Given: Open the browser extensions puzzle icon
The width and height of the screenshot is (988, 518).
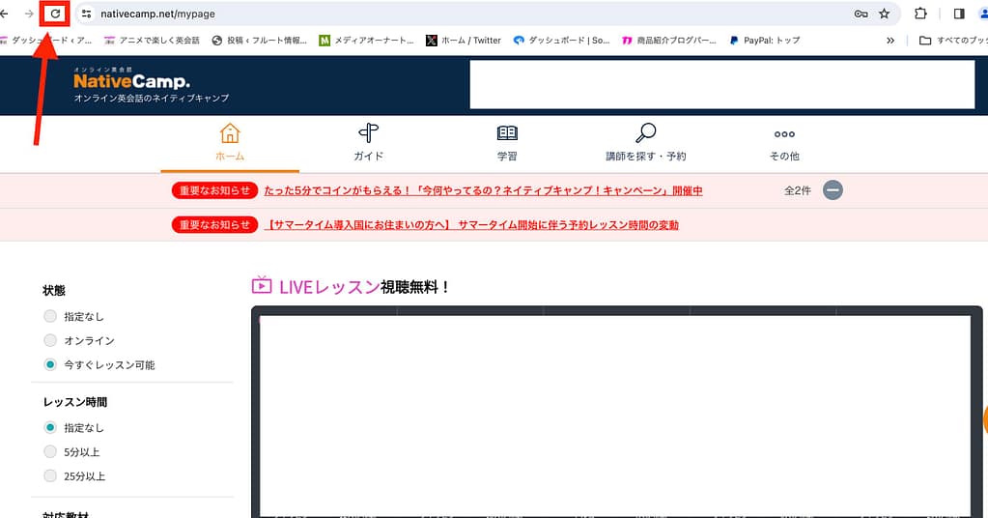Looking at the screenshot, I should (920, 14).
